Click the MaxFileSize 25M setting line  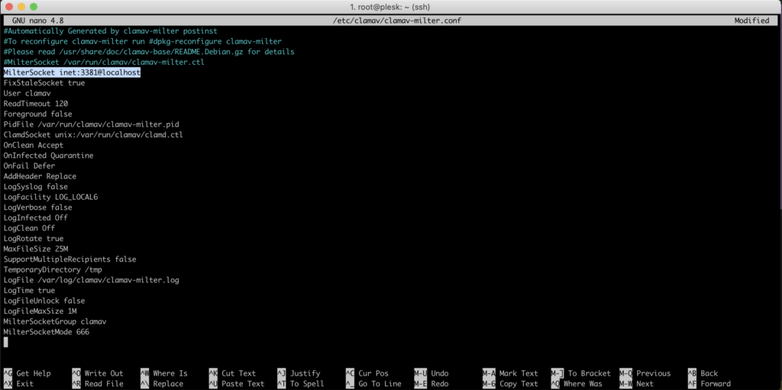[x=36, y=249]
